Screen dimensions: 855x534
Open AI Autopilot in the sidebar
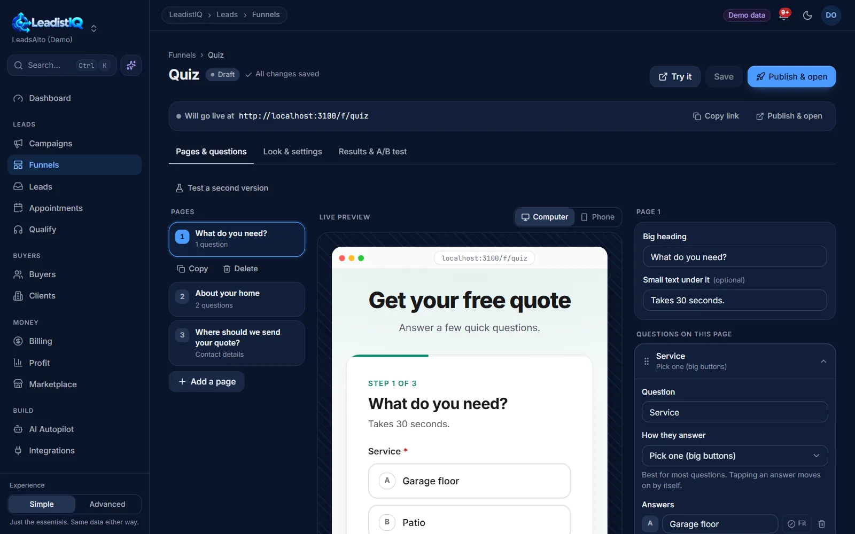point(74,429)
